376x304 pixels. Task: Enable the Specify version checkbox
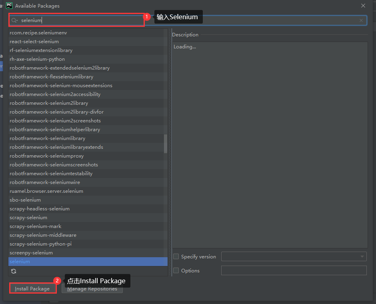176,256
